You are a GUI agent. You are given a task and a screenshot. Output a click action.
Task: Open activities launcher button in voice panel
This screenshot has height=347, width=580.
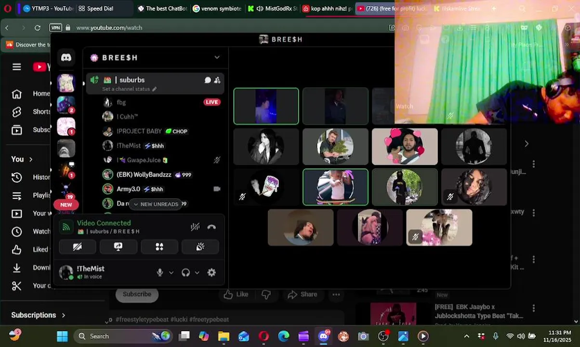159,247
